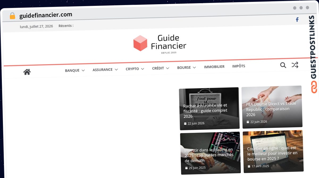Screen dimensions: 319x178
Task: Click the random post shuffle icon
Action: [x=295, y=65]
